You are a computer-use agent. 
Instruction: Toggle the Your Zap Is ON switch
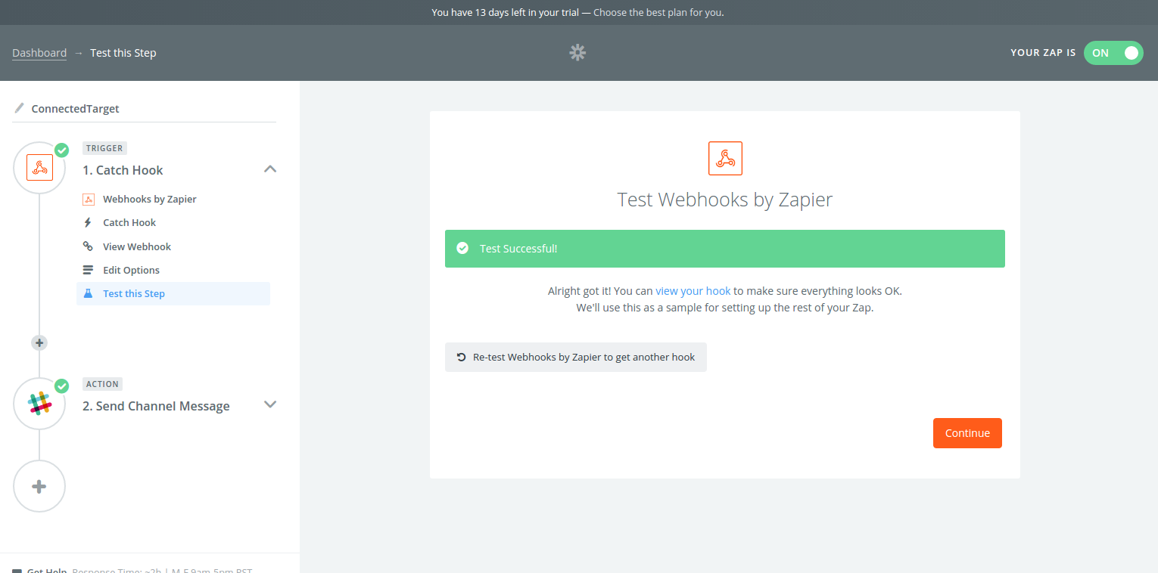[1113, 53]
